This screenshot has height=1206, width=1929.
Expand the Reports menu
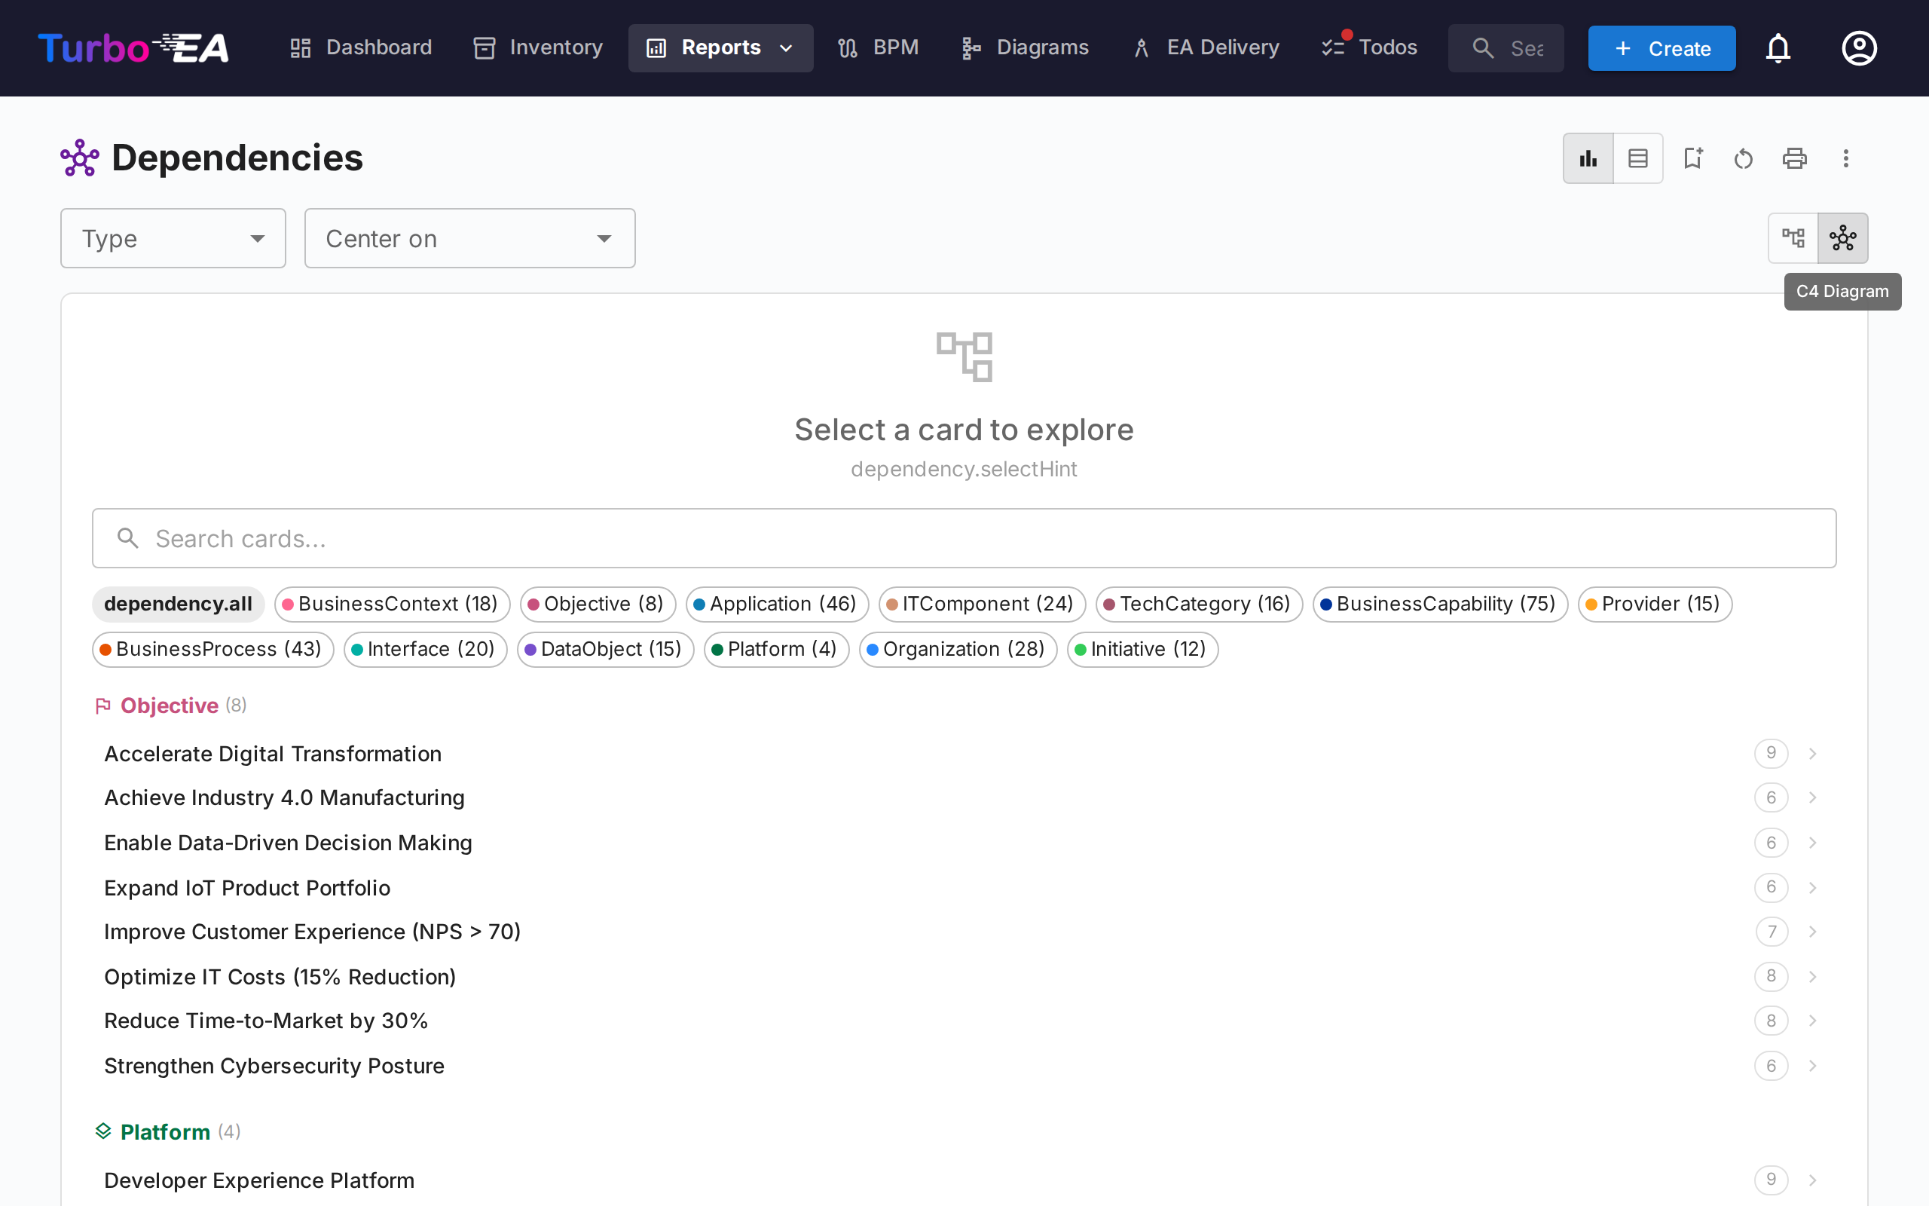[720, 47]
